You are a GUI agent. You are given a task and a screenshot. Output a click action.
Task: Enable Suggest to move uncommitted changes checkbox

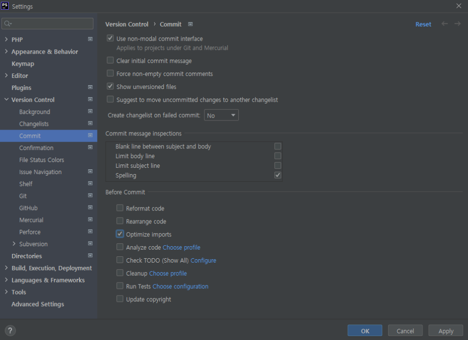110,99
